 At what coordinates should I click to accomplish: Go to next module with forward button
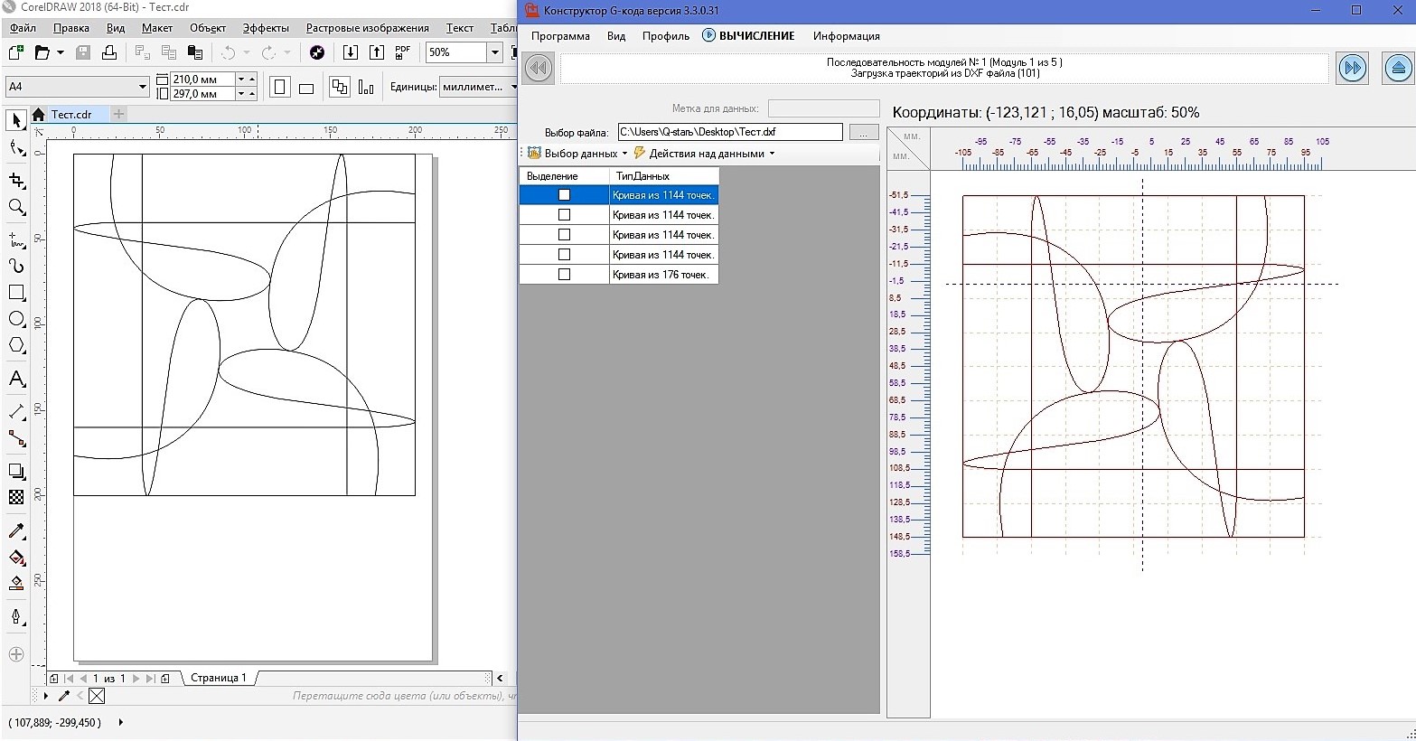pos(1353,68)
